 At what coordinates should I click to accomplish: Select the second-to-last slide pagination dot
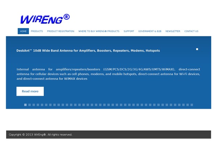[x=188, y=105]
